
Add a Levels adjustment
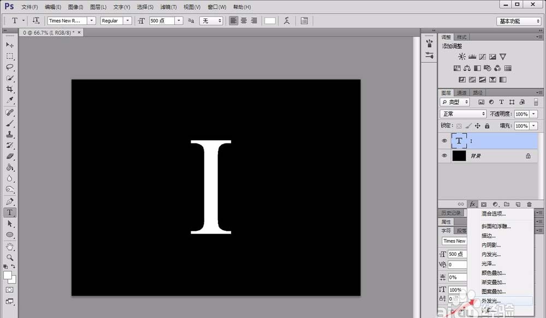click(472, 56)
